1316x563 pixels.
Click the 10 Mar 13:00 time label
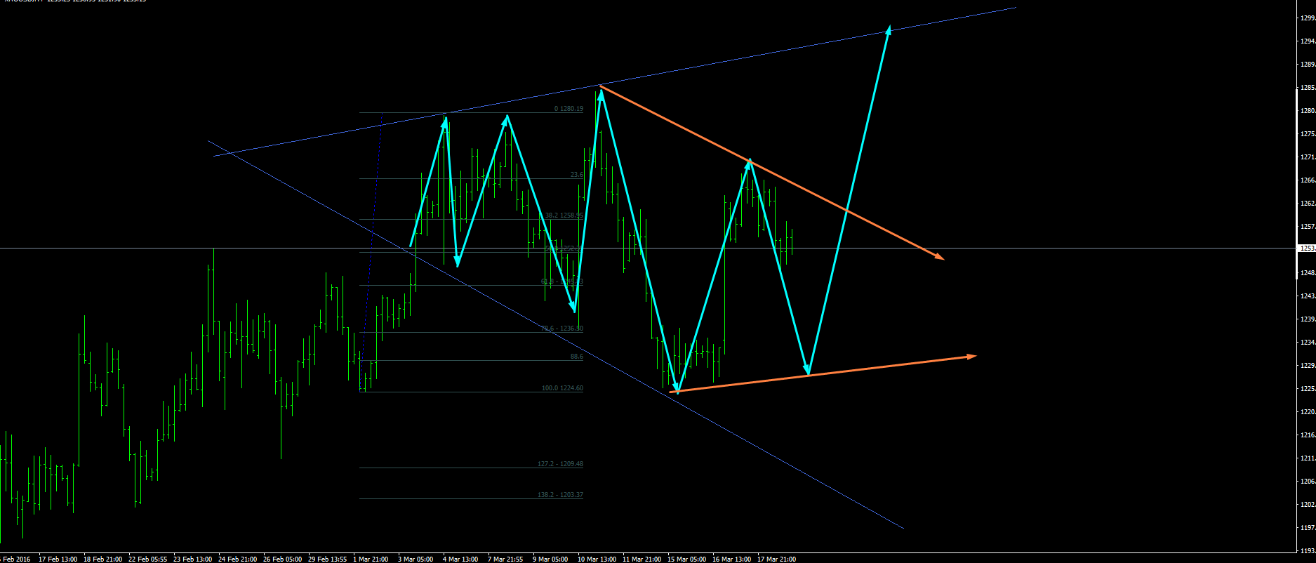pos(597,559)
